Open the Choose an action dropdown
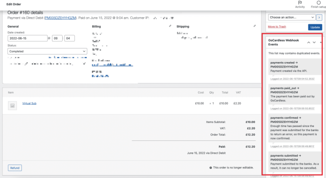The width and height of the screenshot is (326, 178). tap(292, 18)
